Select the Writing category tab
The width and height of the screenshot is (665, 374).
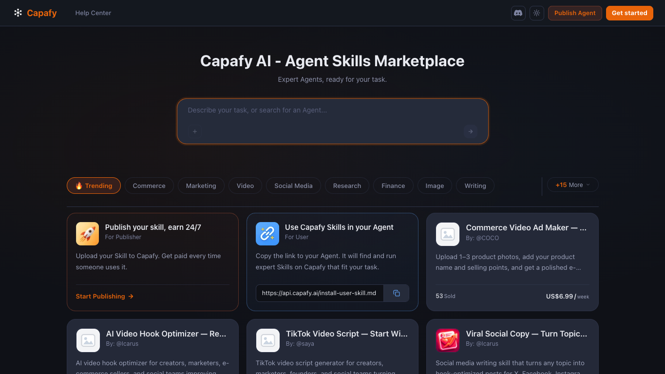[x=475, y=186]
